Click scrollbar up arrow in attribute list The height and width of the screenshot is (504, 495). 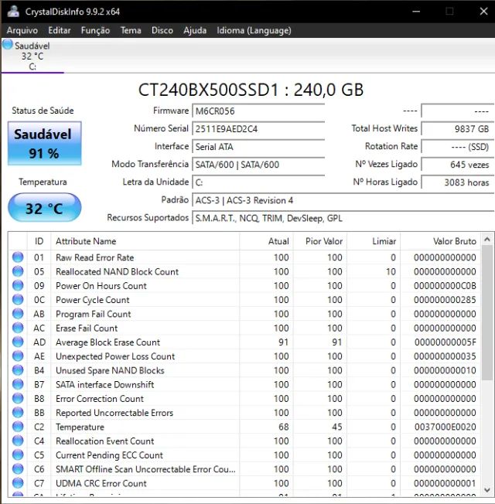487,240
